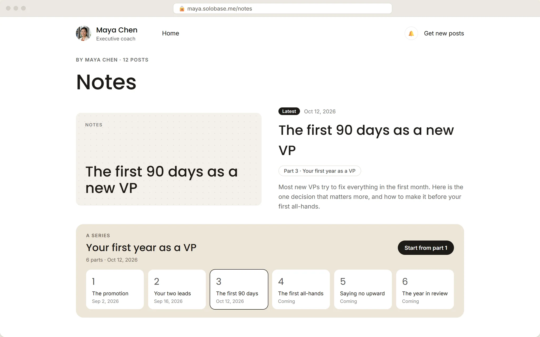
Task: Go to the Home nav link
Action: [171, 33]
